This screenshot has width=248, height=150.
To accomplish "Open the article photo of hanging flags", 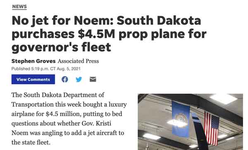I will tap(190, 122).
